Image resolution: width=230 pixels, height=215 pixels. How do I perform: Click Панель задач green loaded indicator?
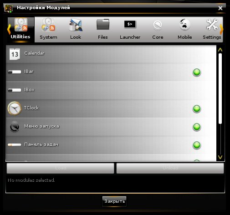(197, 145)
